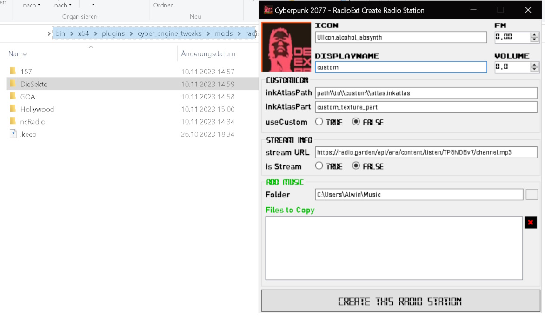545x316 pixels.
Task: Click the DISPLAYNAME input field
Action: coord(401,67)
